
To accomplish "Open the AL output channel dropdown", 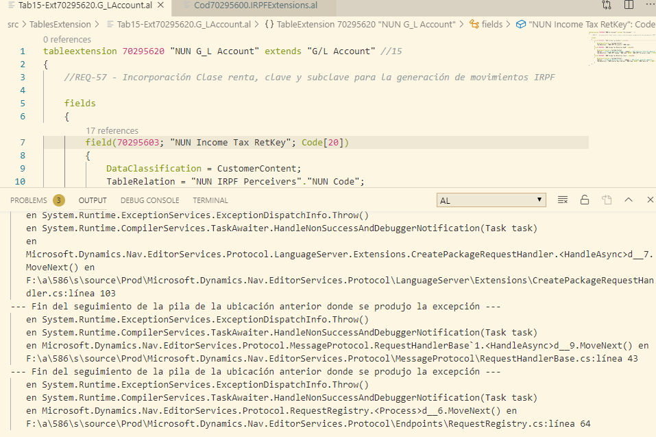I will tap(491, 200).
